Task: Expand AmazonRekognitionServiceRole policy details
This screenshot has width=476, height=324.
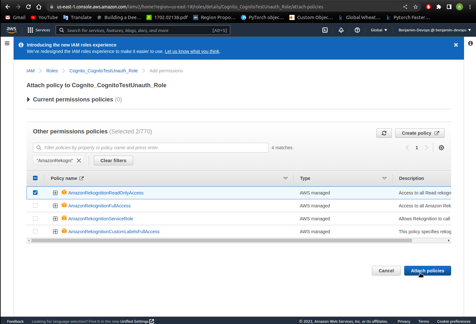Action: tap(55, 219)
